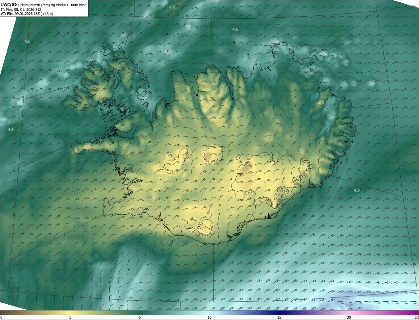Click the 30 tick on the color scale

click(349, 317)
